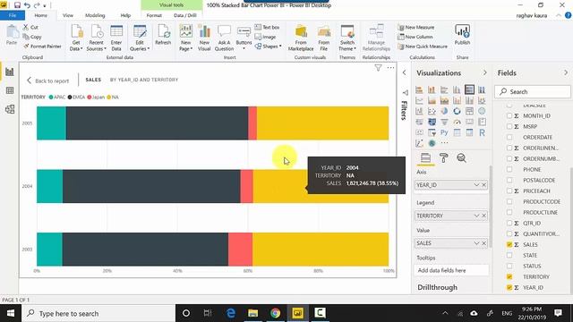
Task: Show the Fields well pane icon
Action: (426, 158)
